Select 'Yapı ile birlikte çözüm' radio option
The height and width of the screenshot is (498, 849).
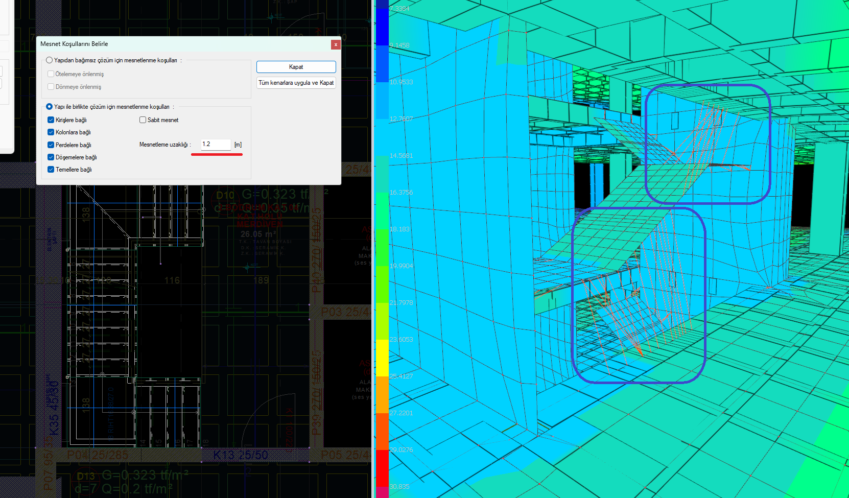coord(50,107)
